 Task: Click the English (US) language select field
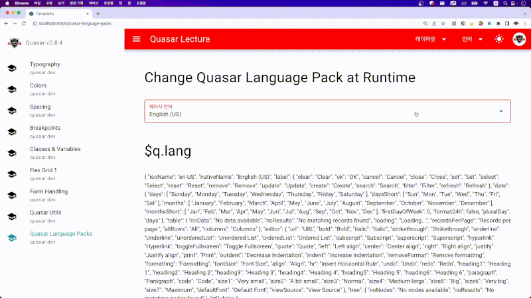point(327,111)
